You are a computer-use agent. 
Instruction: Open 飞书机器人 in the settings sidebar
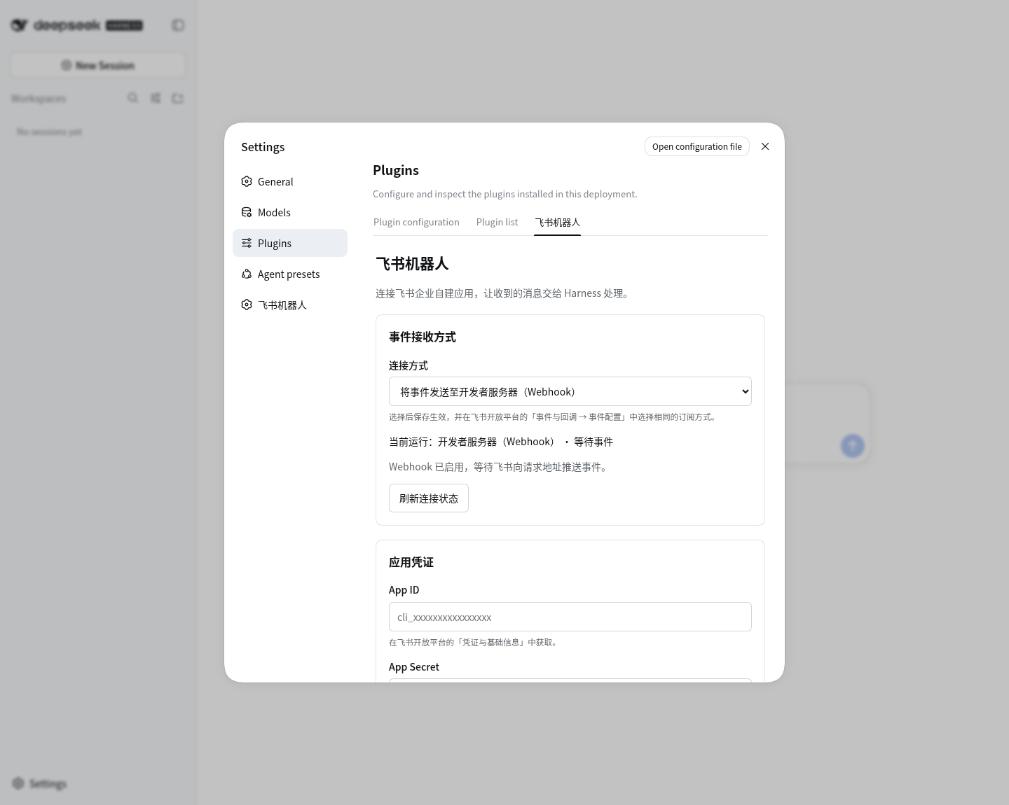pyautogui.click(x=290, y=304)
